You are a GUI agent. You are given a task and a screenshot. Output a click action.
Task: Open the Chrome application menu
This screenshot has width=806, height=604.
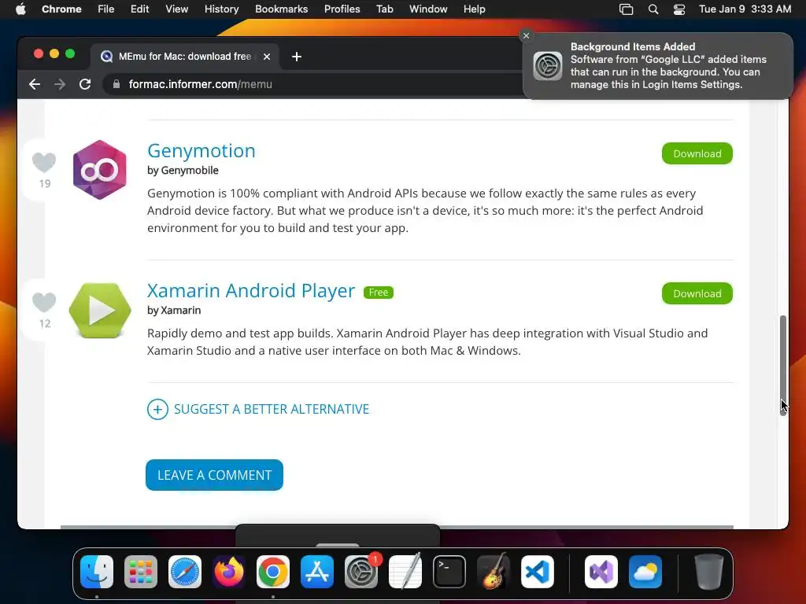[x=61, y=9]
